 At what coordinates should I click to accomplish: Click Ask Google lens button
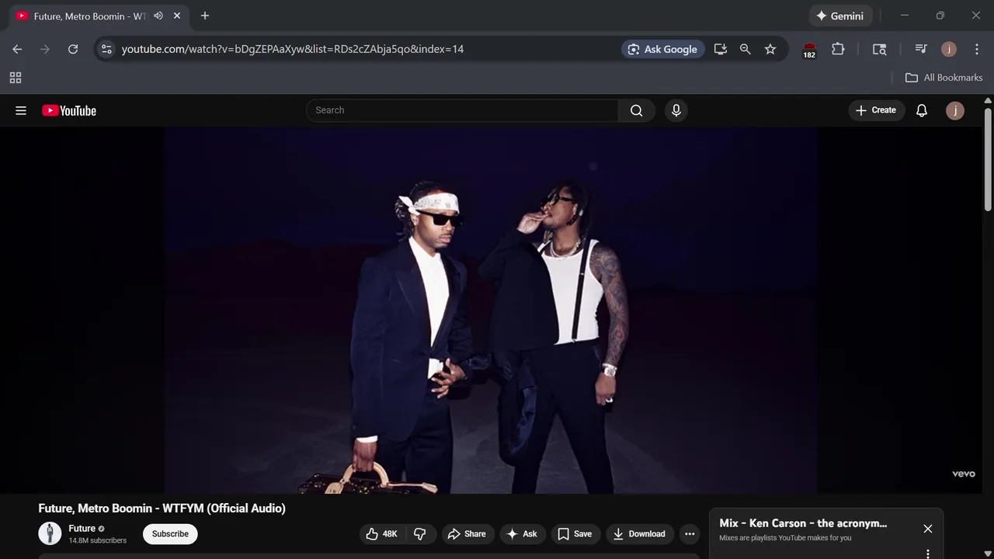tap(663, 49)
